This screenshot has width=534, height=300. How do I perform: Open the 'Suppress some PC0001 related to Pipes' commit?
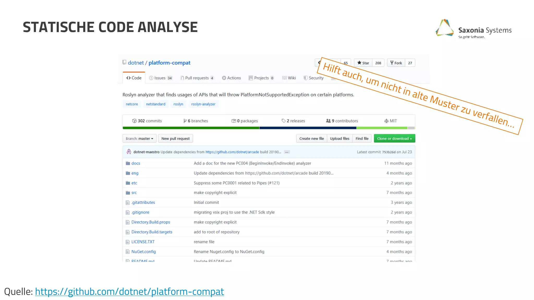pos(236,183)
